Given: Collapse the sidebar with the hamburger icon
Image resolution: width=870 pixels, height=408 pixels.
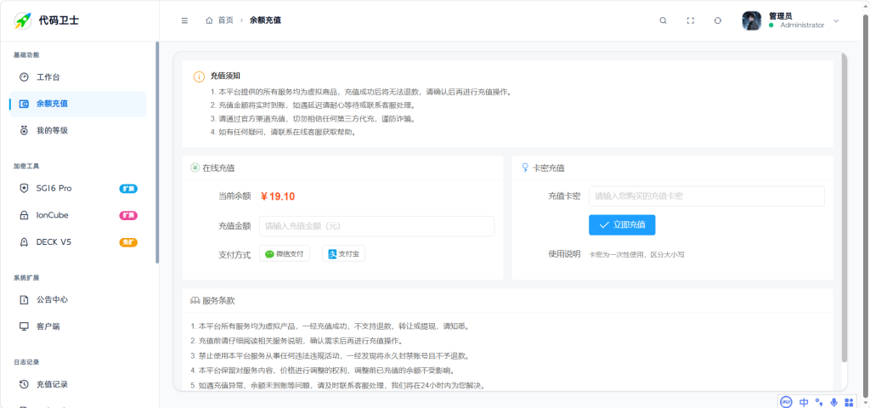Looking at the screenshot, I should point(184,20).
